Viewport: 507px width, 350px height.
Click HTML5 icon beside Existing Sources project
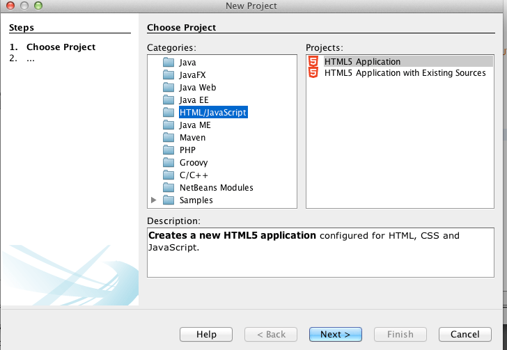[x=313, y=72]
